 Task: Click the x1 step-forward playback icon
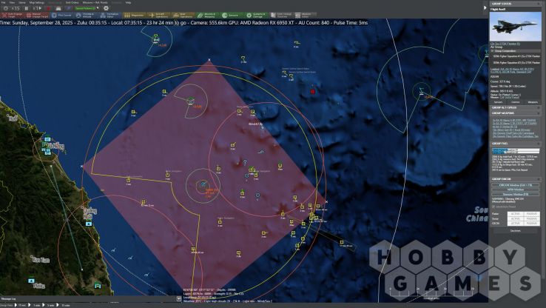(38, 8)
